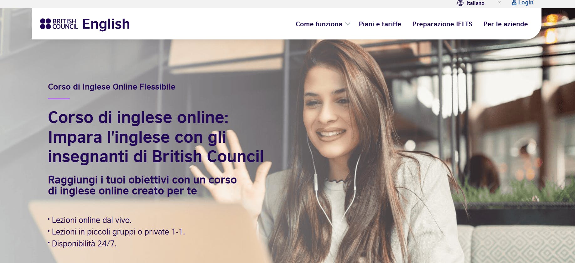
Task: Click the user icon next to Login
Action: pos(514,3)
